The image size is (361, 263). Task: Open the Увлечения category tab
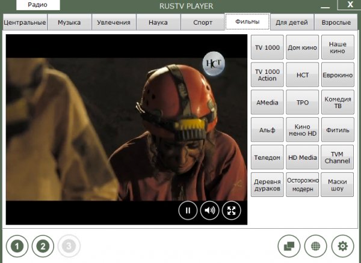114,22
